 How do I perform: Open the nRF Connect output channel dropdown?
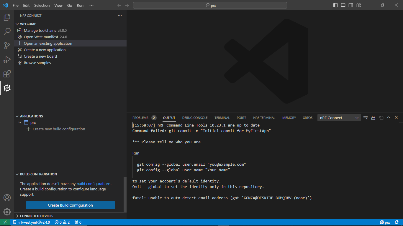[x=339, y=118]
